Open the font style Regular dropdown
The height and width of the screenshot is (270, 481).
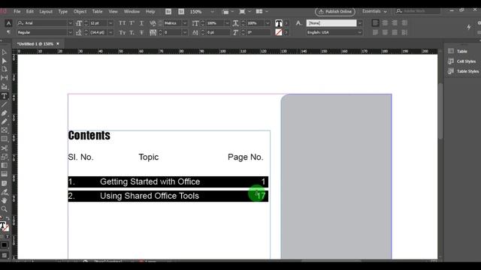pyautogui.click(x=70, y=32)
